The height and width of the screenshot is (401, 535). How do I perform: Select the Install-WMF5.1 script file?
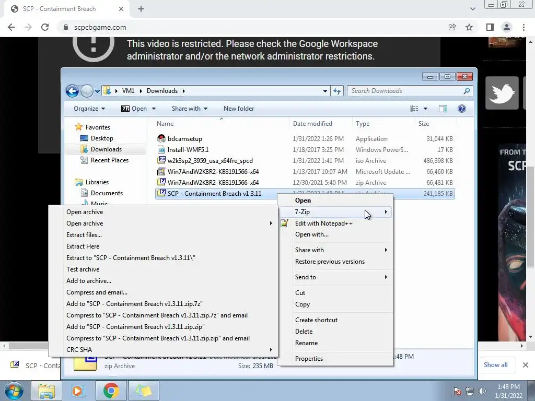[x=182, y=150]
